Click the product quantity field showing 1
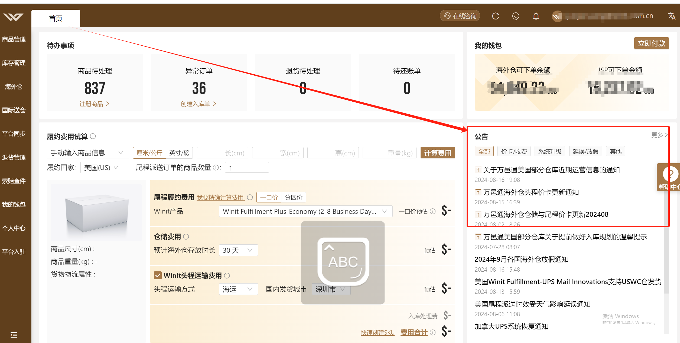 coord(247,168)
